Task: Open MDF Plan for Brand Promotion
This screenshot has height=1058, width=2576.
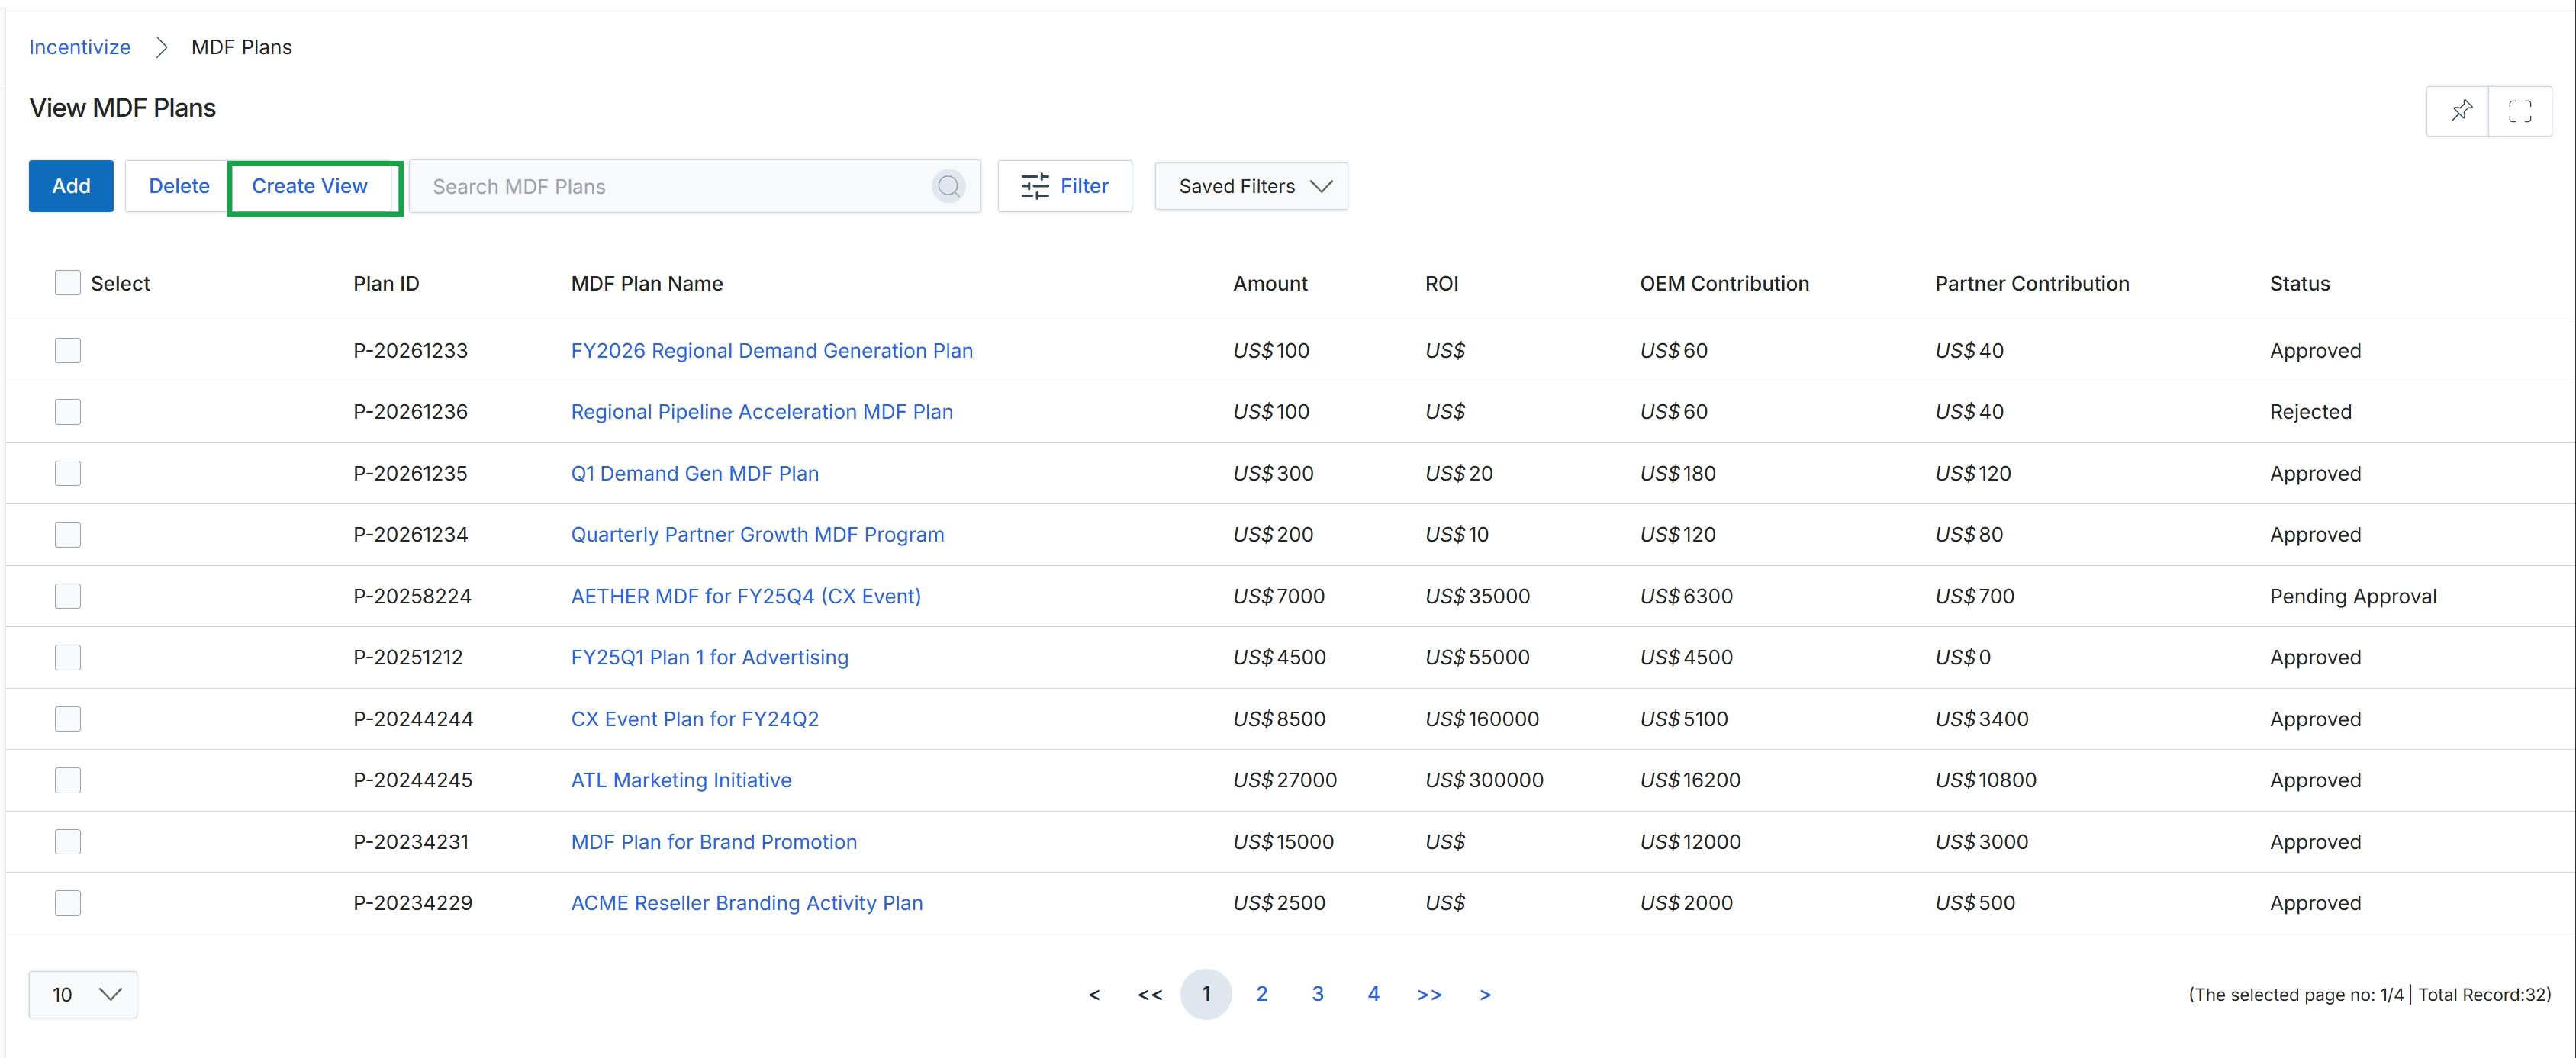Action: (x=714, y=842)
